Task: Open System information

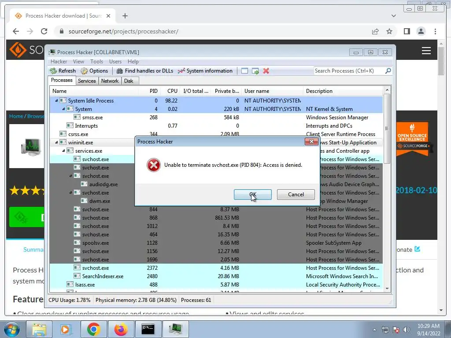Action: 205,71
